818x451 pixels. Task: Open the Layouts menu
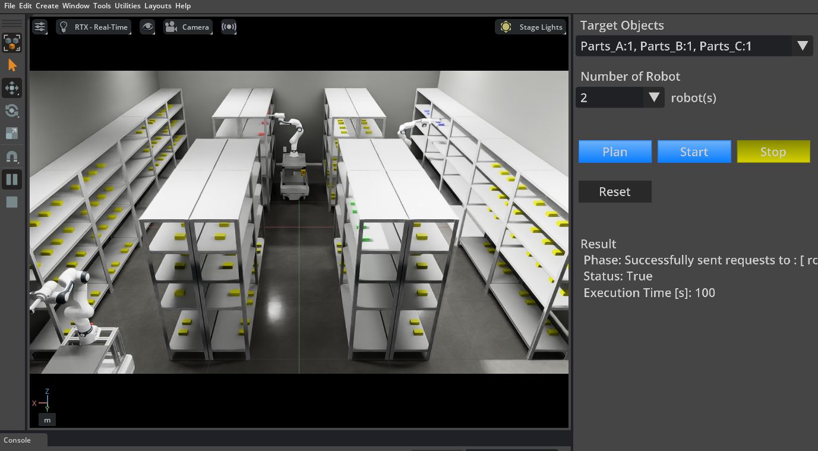pyautogui.click(x=157, y=6)
